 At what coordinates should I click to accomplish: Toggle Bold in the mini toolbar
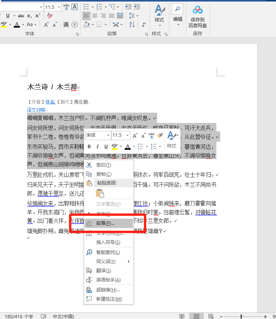pos(89,146)
